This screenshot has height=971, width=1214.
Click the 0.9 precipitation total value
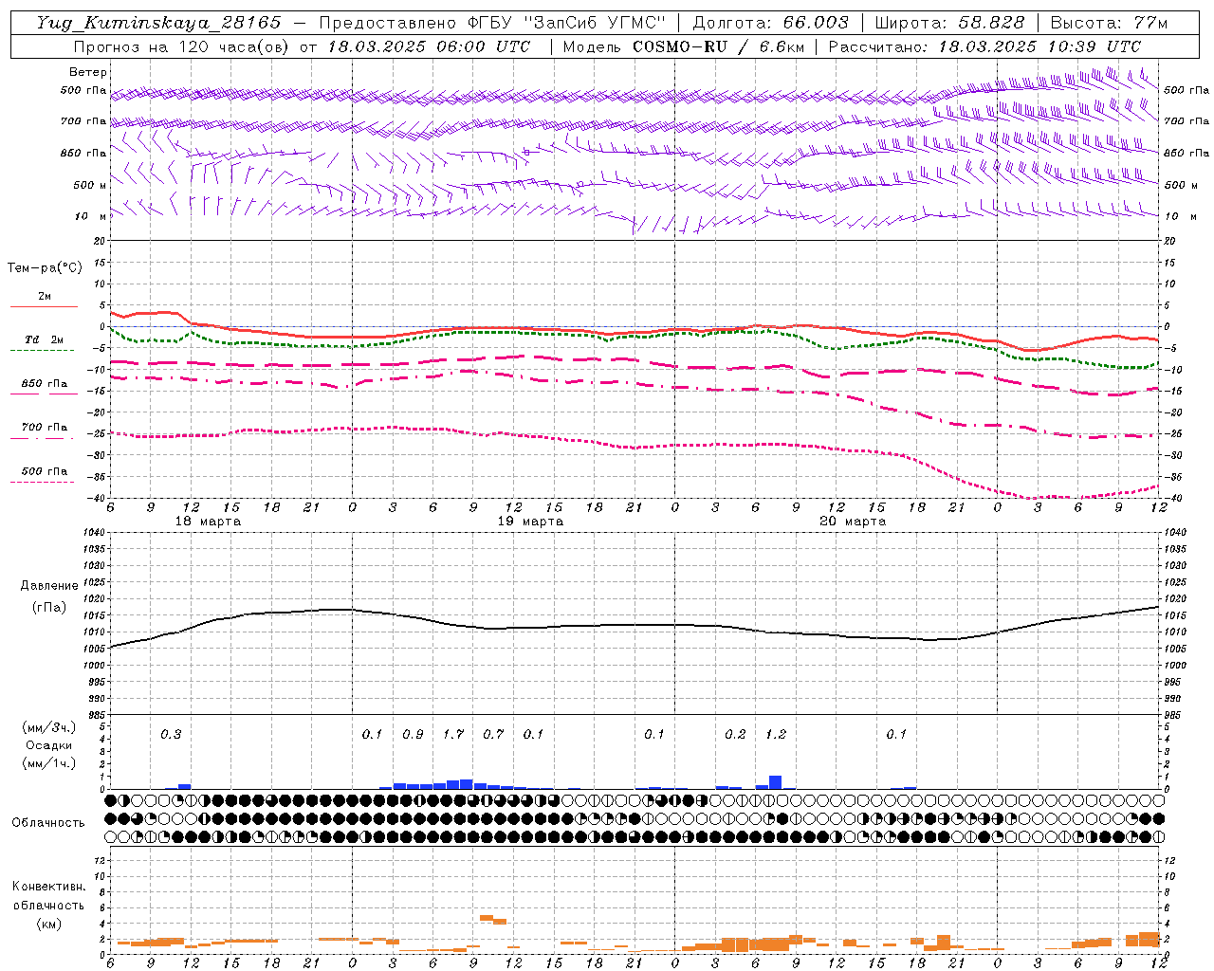[413, 734]
